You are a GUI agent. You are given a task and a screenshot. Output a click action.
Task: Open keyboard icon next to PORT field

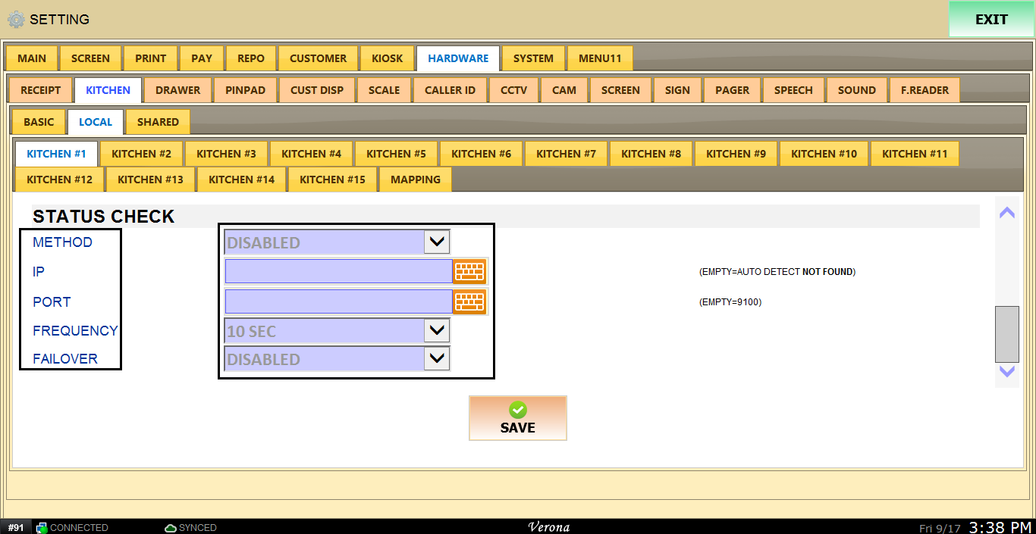[x=469, y=301]
